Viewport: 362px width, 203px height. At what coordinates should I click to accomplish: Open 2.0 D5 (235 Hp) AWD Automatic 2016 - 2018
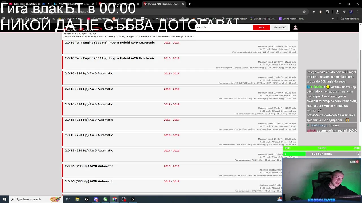point(89,181)
